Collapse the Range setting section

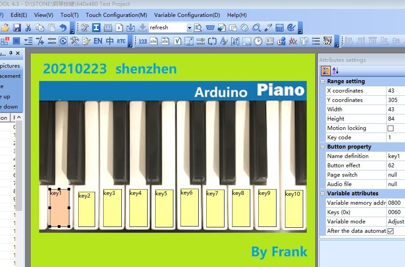tap(323, 81)
